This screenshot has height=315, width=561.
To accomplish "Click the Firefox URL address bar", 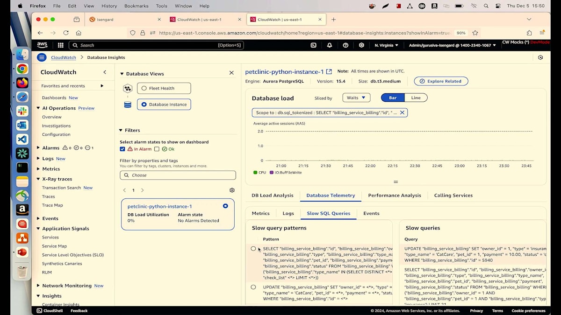I will (304, 33).
